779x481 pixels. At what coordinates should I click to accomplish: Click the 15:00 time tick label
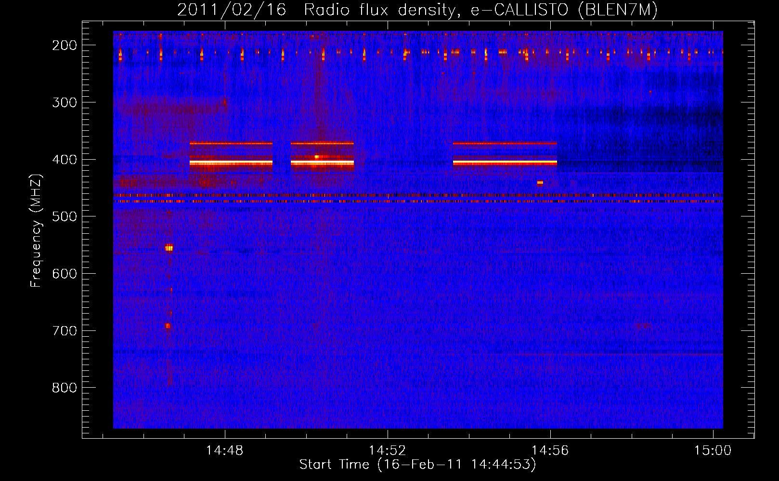713,451
